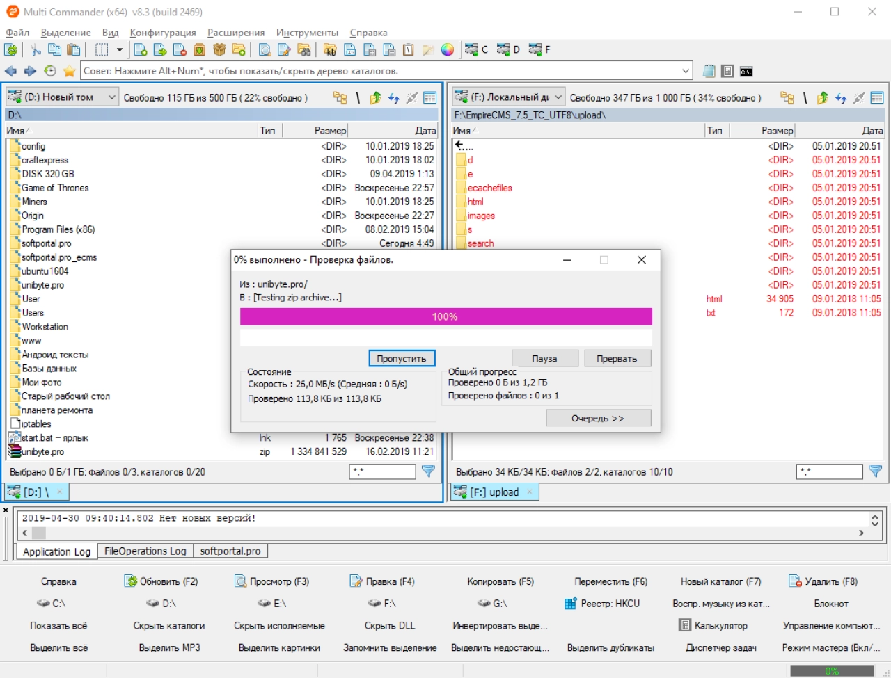Viewport: 891px width, 678px height.
Task: Click the delete file icon with red mark
Action: point(180,49)
